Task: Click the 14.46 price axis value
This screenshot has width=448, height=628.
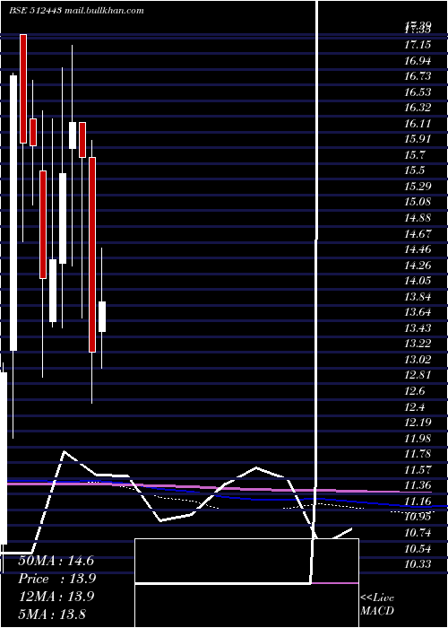Action: coord(418,249)
